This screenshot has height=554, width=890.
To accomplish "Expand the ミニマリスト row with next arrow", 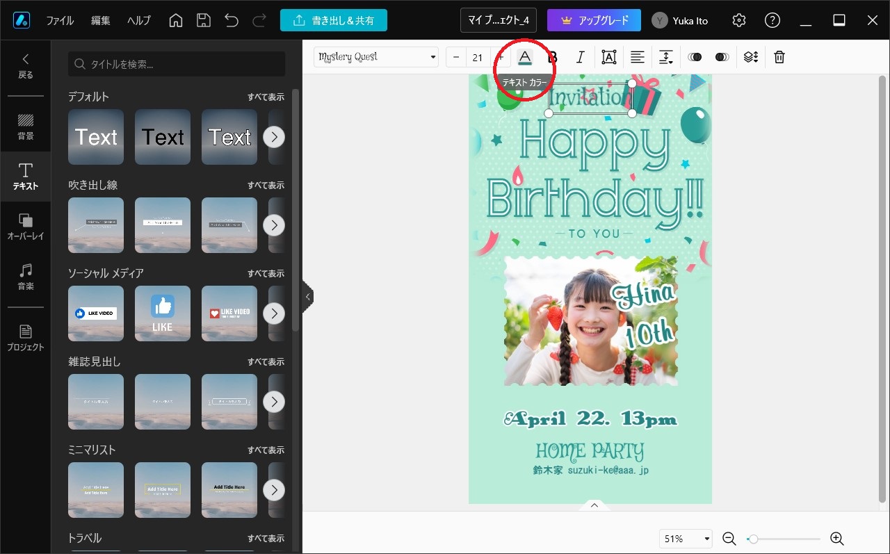I will tap(274, 490).
